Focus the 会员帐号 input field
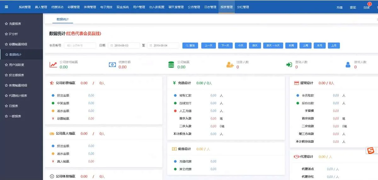This screenshot has height=180, width=378. tap(80, 46)
